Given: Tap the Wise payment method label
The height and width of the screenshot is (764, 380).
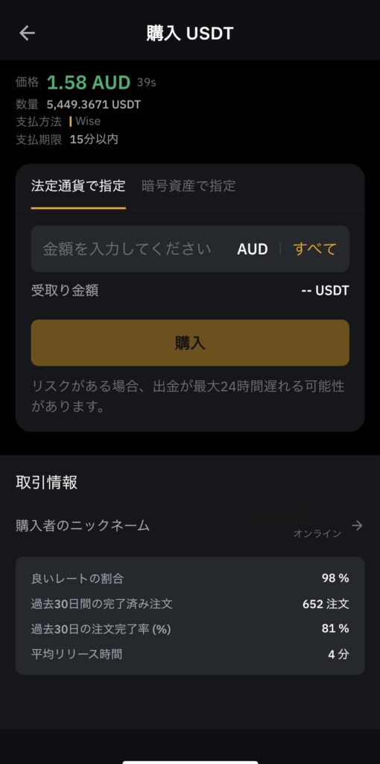Looking at the screenshot, I should (88, 122).
